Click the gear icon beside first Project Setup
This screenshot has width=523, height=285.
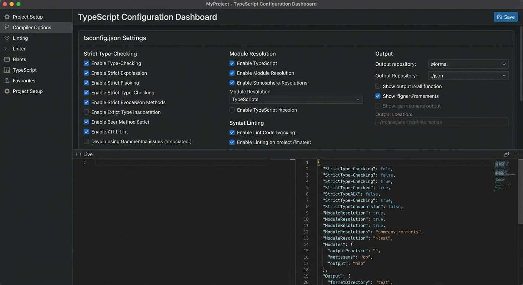[x=7, y=17]
